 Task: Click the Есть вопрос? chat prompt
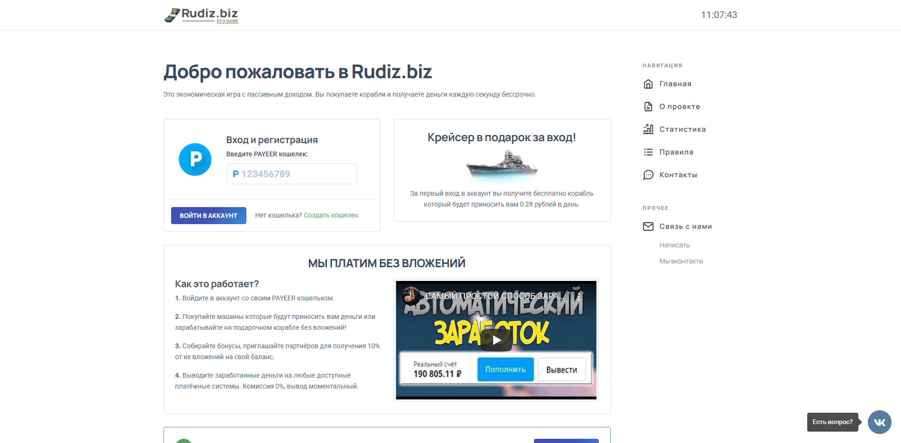(832, 422)
